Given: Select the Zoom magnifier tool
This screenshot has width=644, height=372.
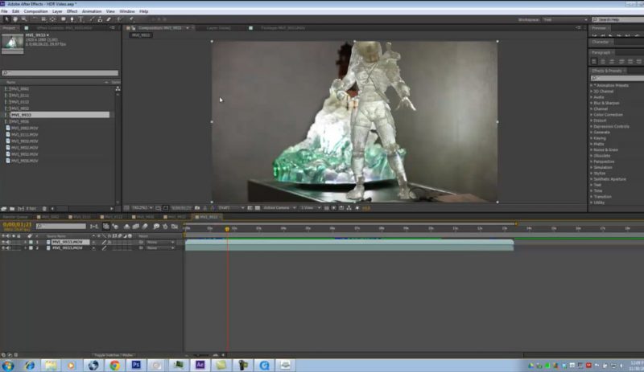Looking at the screenshot, I should 22,18.
